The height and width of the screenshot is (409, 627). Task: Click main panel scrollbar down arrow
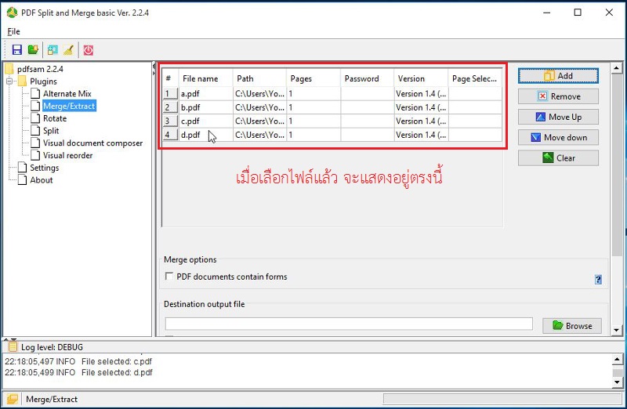tap(616, 330)
